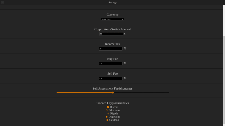Image resolution: width=225 pixels, height=126 pixels.
Task: Click the app icon in the title bar
Action: (2, 2)
